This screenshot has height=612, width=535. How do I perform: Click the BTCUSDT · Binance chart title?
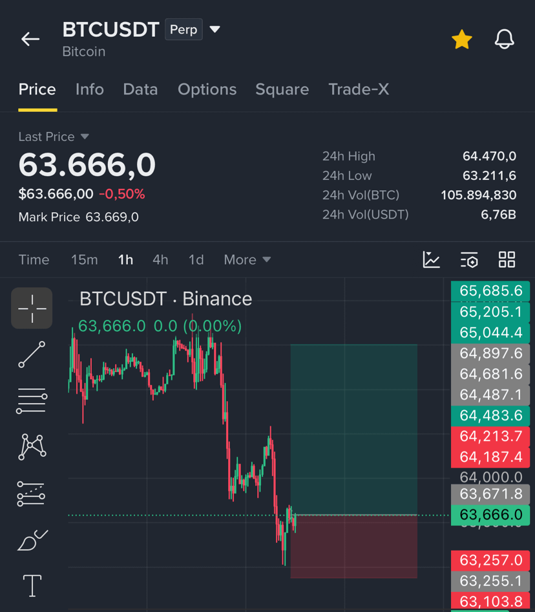click(x=165, y=299)
